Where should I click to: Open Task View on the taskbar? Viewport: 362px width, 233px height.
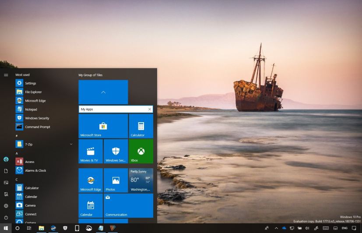29,228
